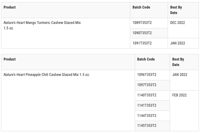Click Product header in the first table

[x=10, y=7]
